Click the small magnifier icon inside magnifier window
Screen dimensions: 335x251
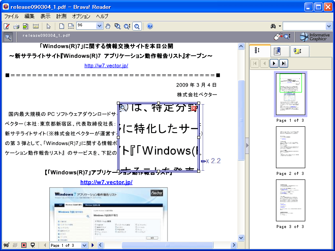click(123, 108)
